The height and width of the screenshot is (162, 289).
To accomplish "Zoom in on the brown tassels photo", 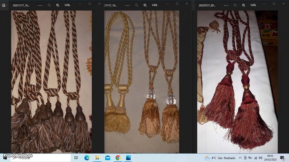I will point(57,5).
